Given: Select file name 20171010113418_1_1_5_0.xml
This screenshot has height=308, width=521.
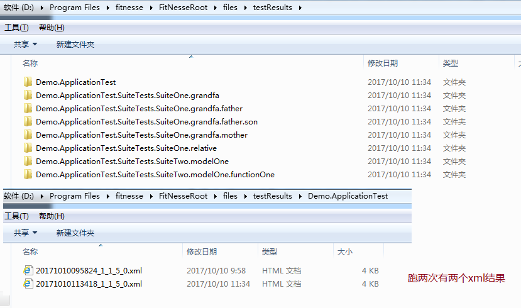Looking at the screenshot, I should tap(89, 284).
